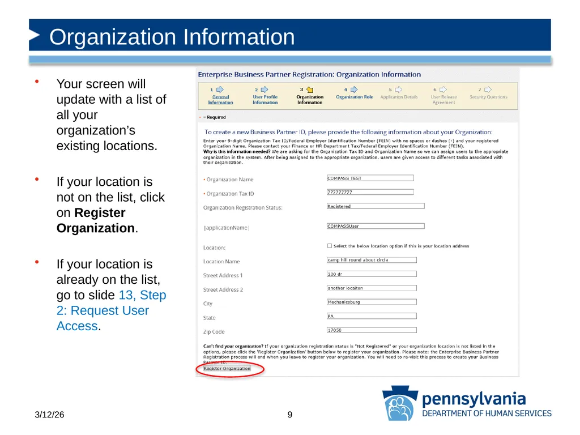The height and width of the screenshot is (435, 580).
Task: Click the Organization Registration Status field
Action: (376, 206)
